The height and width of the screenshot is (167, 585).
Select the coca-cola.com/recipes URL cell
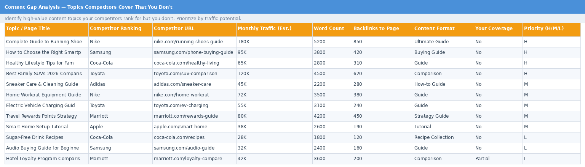(194, 137)
